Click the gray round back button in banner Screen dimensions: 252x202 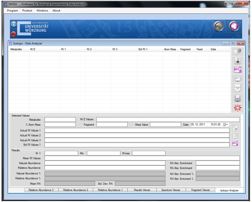[x=219, y=26]
